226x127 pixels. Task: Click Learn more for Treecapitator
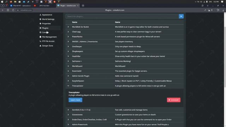pos(75,100)
